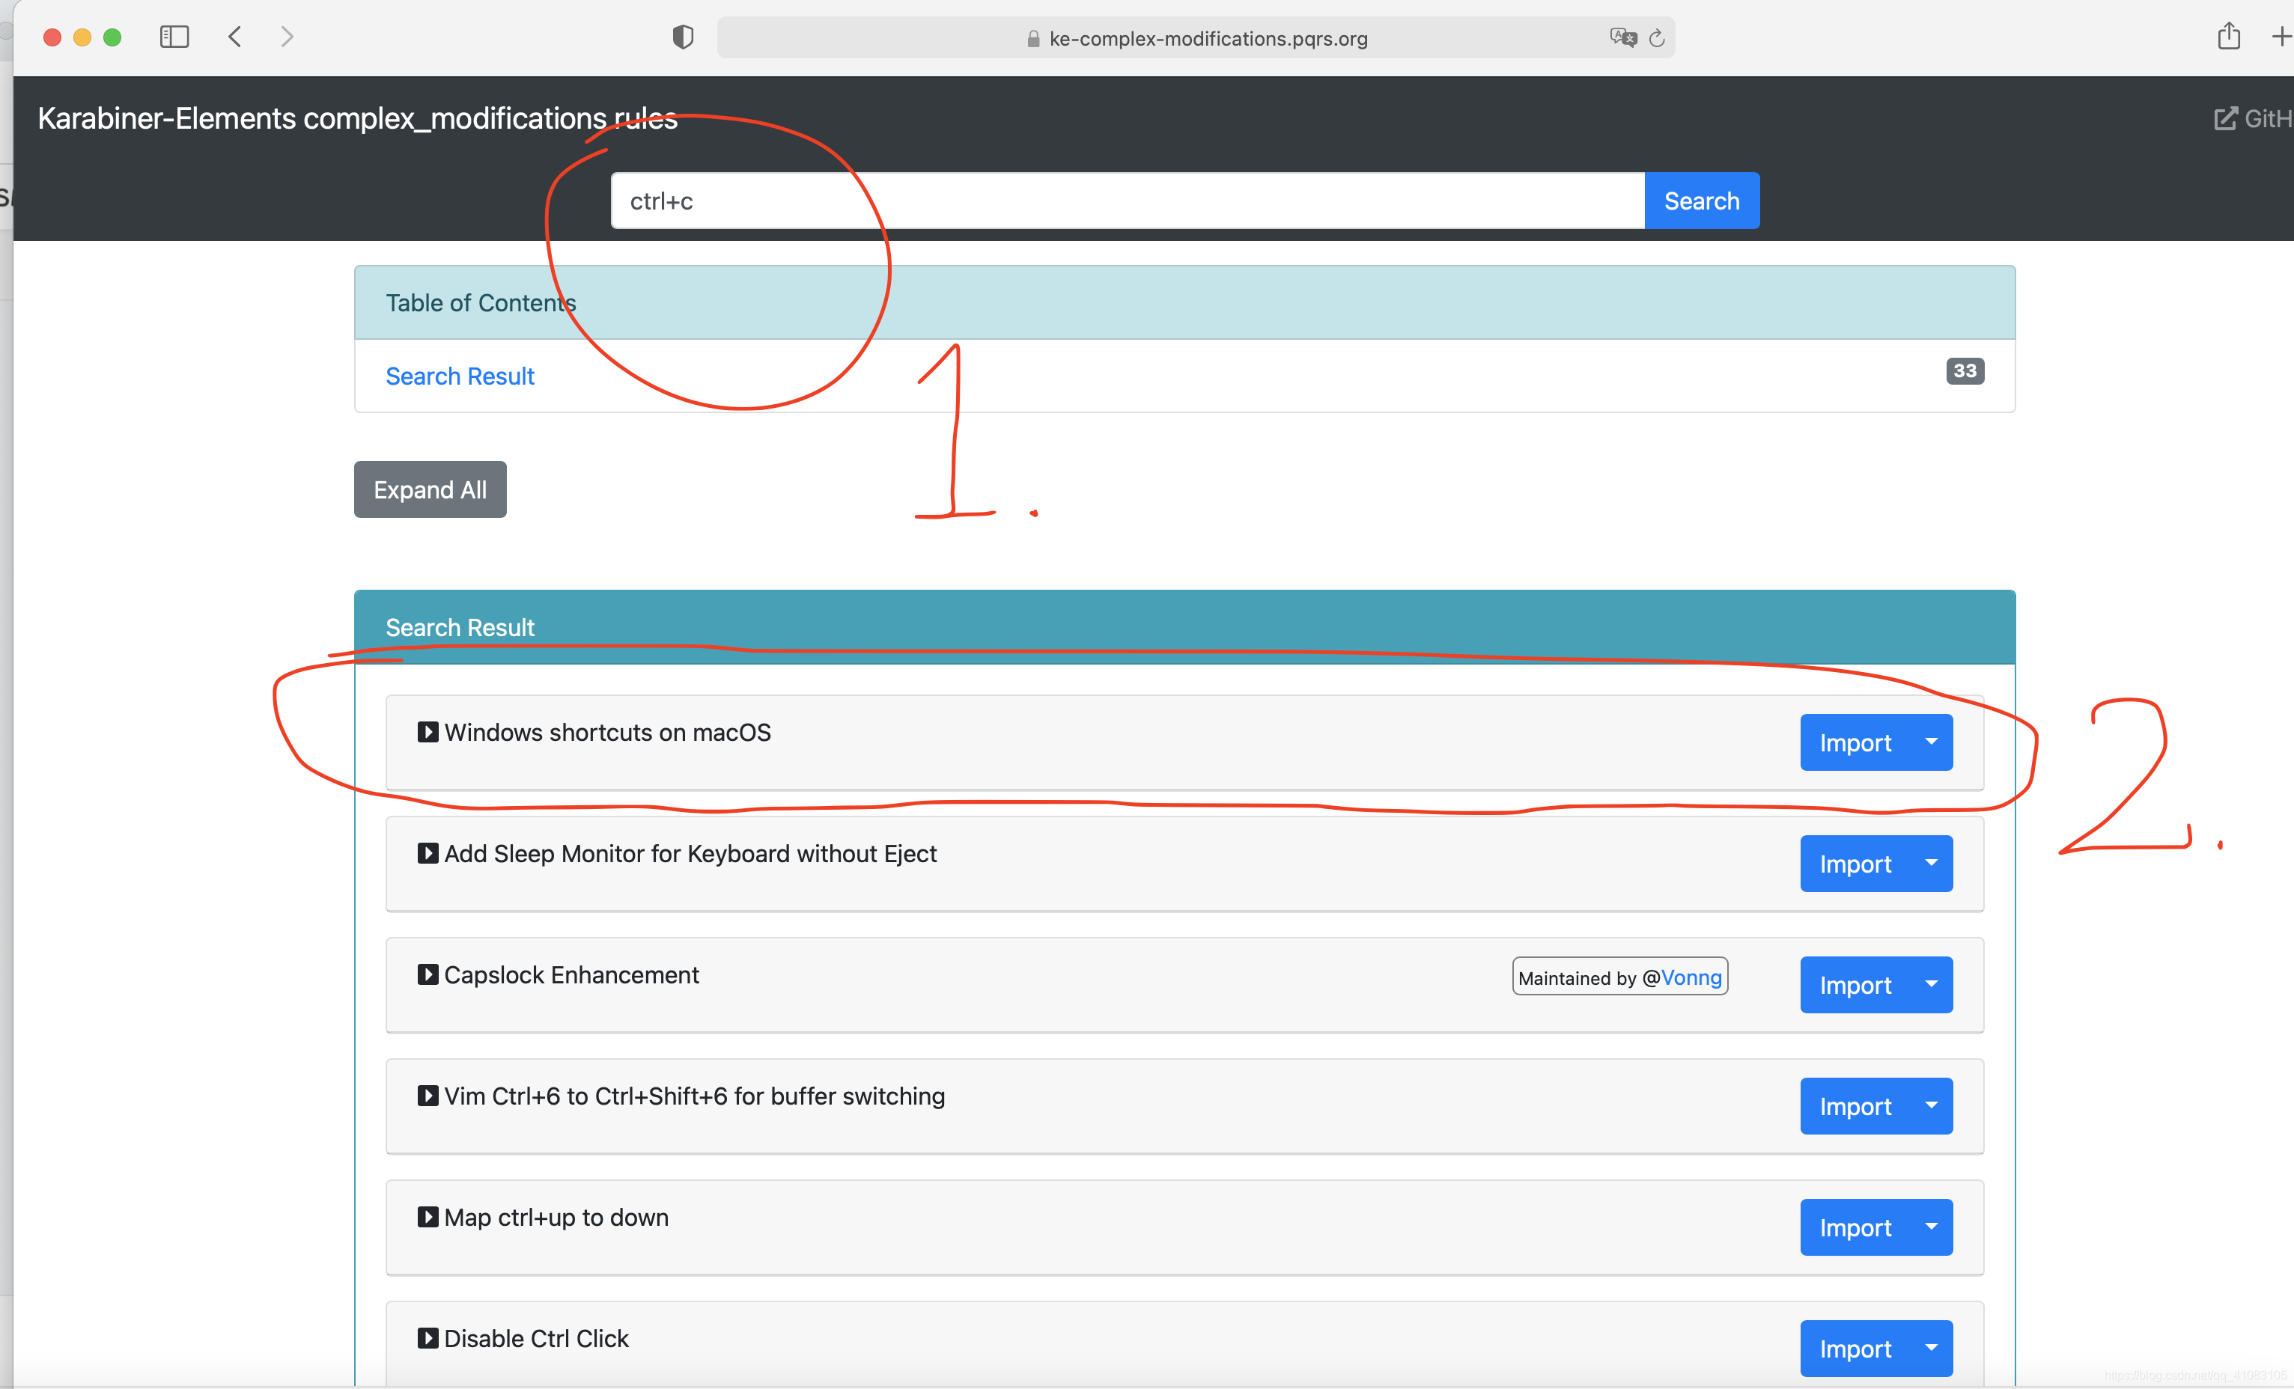Screen dimensions: 2294x1389
Task: Import the Disable Ctrl Click rule
Action: tap(1855, 1348)
